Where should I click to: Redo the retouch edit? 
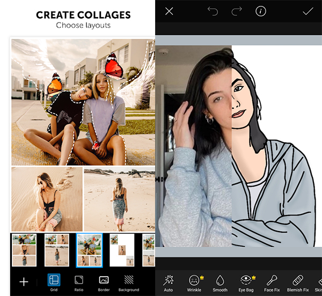[x=237, y=11]
